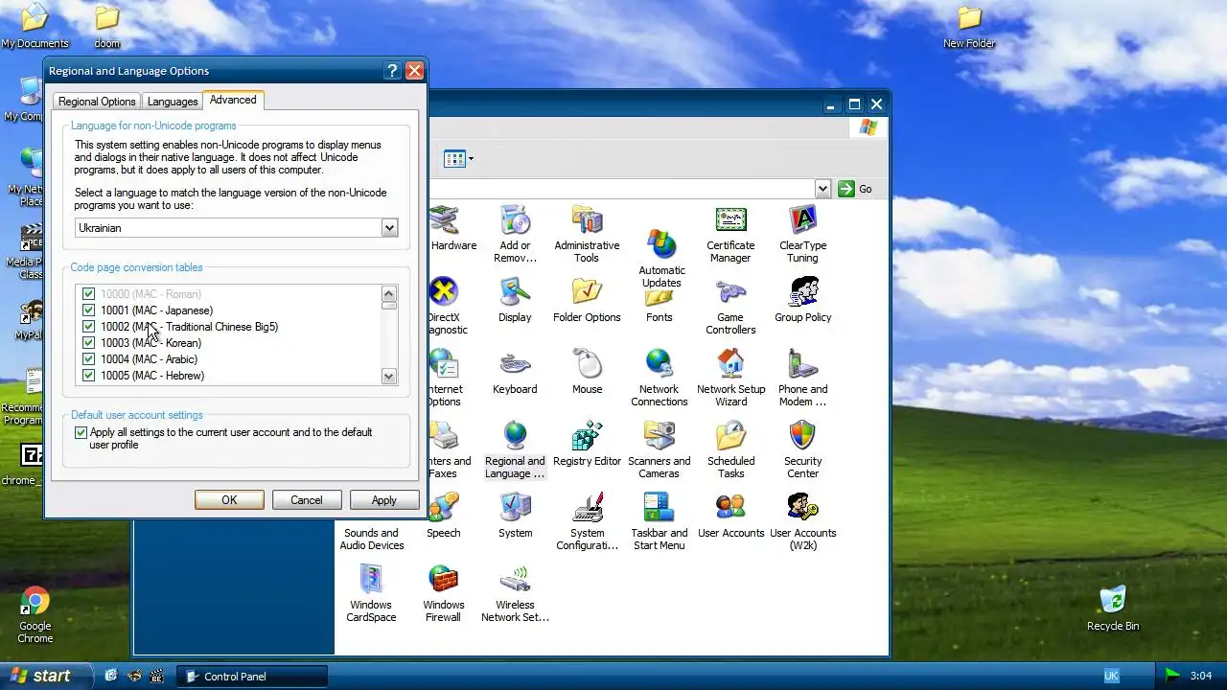Open Keyboard settings icon

(x=515, y=372)
